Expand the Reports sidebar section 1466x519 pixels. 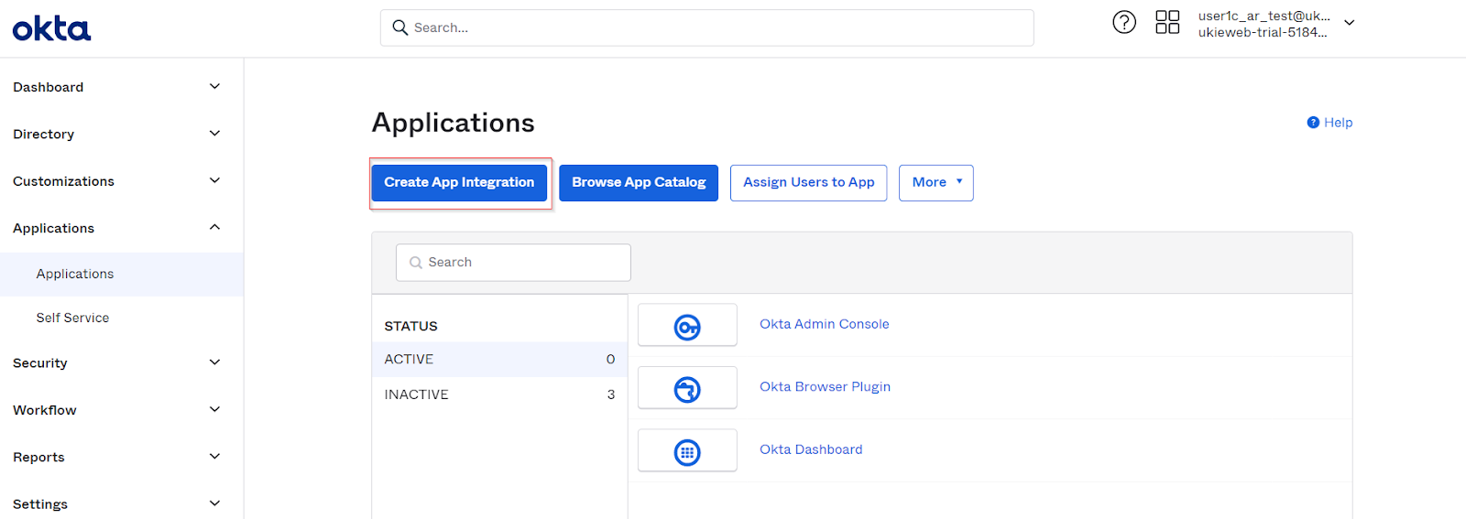click(214, 457)
